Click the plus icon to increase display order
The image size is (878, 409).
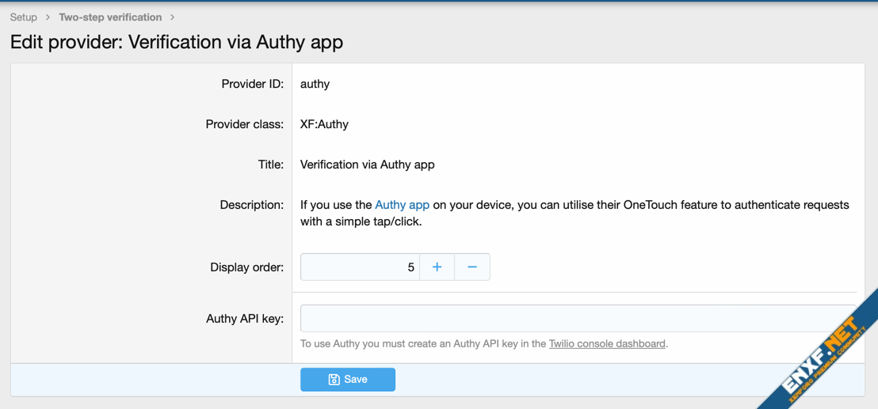pos(437,267)
